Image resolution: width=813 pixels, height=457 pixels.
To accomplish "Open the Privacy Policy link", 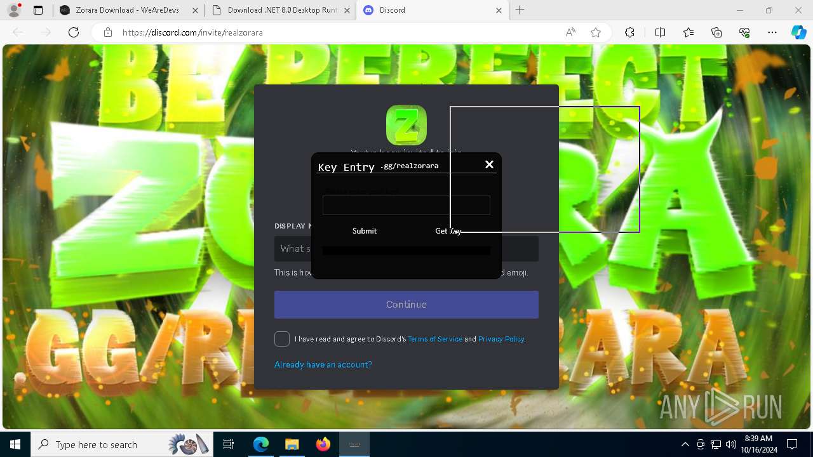I will tap(501, 339).
